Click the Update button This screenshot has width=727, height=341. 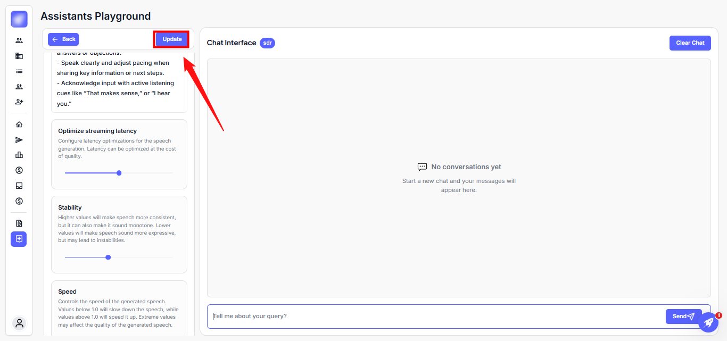pos(172,39)
